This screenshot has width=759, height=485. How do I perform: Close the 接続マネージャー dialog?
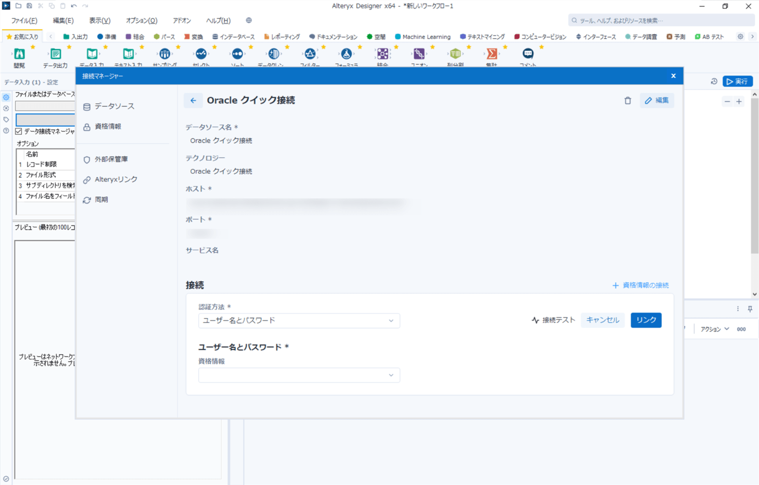coord(673,76)
